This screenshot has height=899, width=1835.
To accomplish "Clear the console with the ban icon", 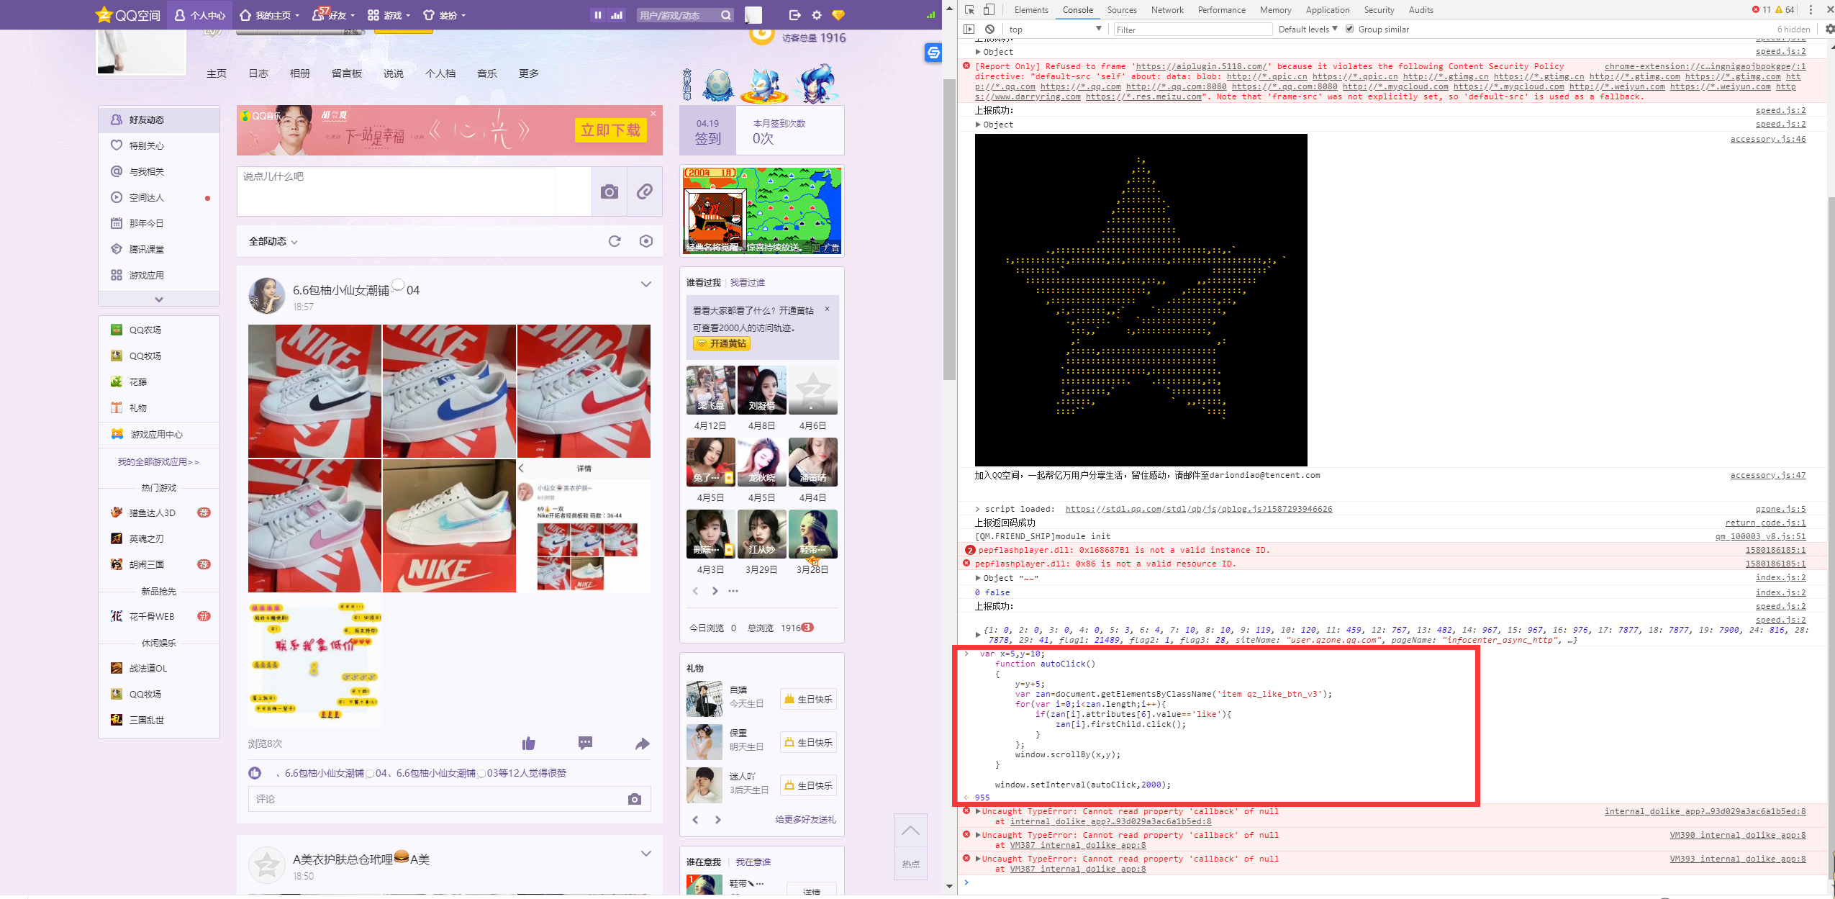I will (x=989, y=30).
